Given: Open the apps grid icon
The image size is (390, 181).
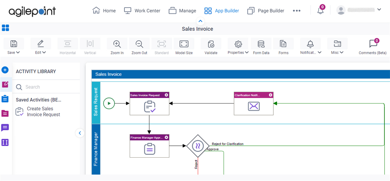Looking at the screenshot, I should coord(5,28).
